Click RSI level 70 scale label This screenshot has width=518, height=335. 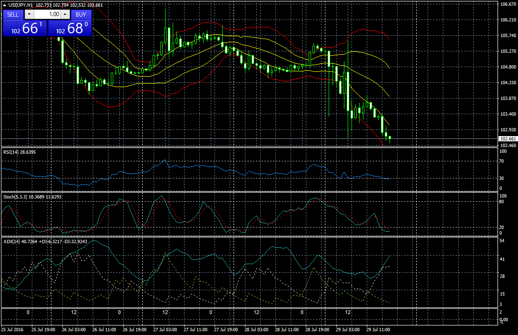pos(502,161)
